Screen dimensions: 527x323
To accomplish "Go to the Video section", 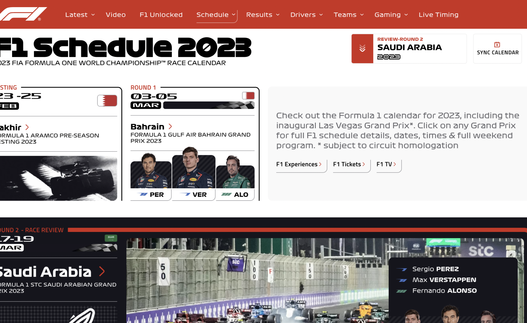I will point(116,15).
